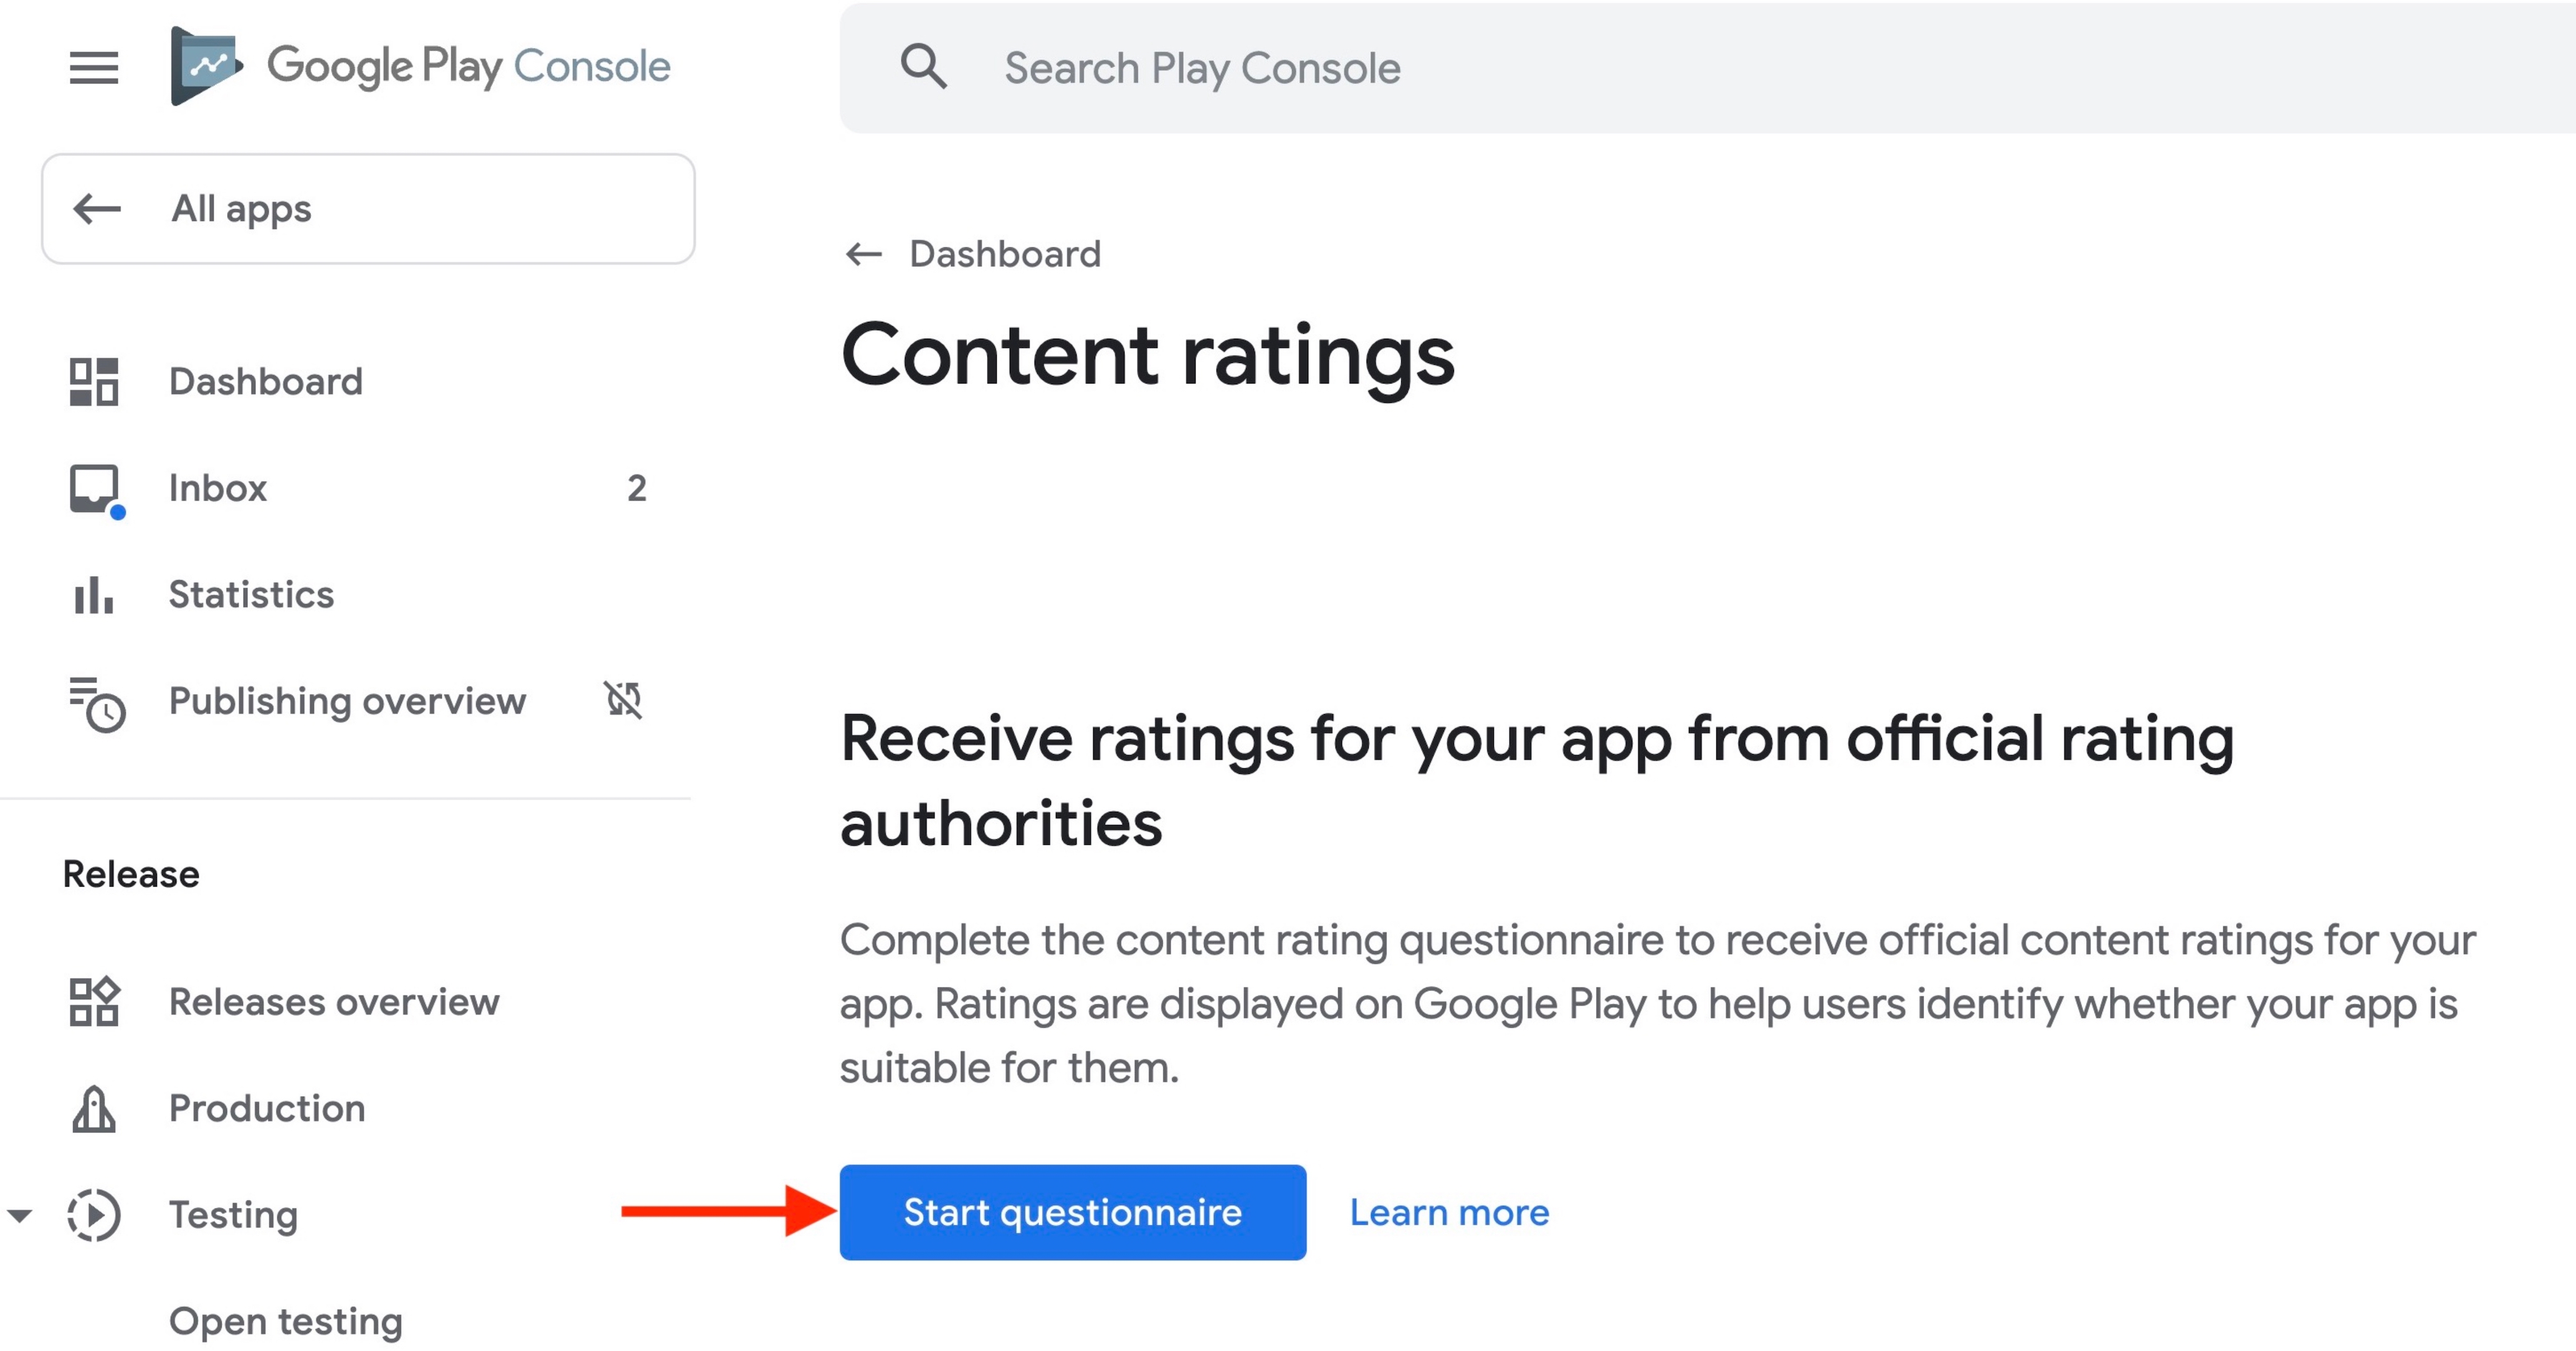Click the back arrow to Dashboard breadcrumb
The width and height of the screenshot is (2576, 1351).
864,255
